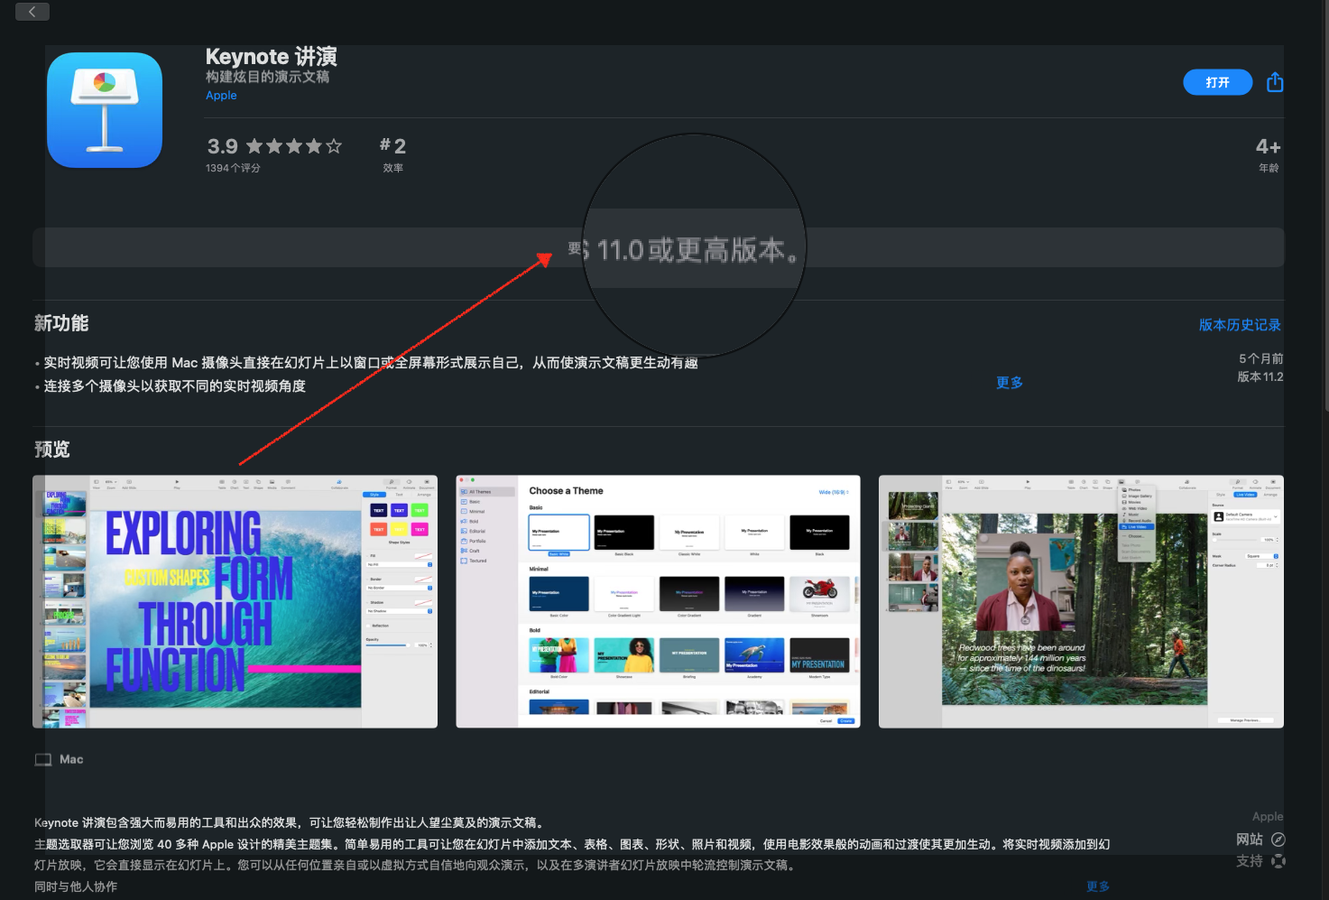Open 版本历史记录 version history
This screenshot has height=900, width=1329.
coord(1240,325)
